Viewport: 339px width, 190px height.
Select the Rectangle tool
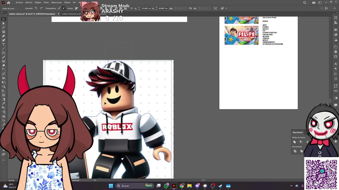click(4, 53)
